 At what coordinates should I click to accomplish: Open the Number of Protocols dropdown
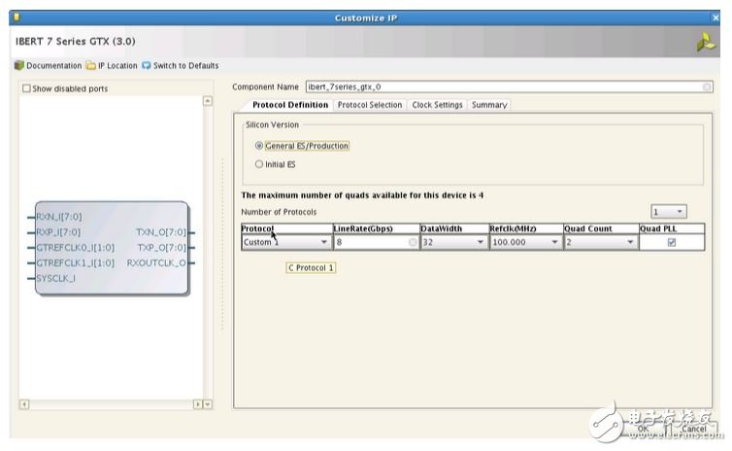[669, 212]
